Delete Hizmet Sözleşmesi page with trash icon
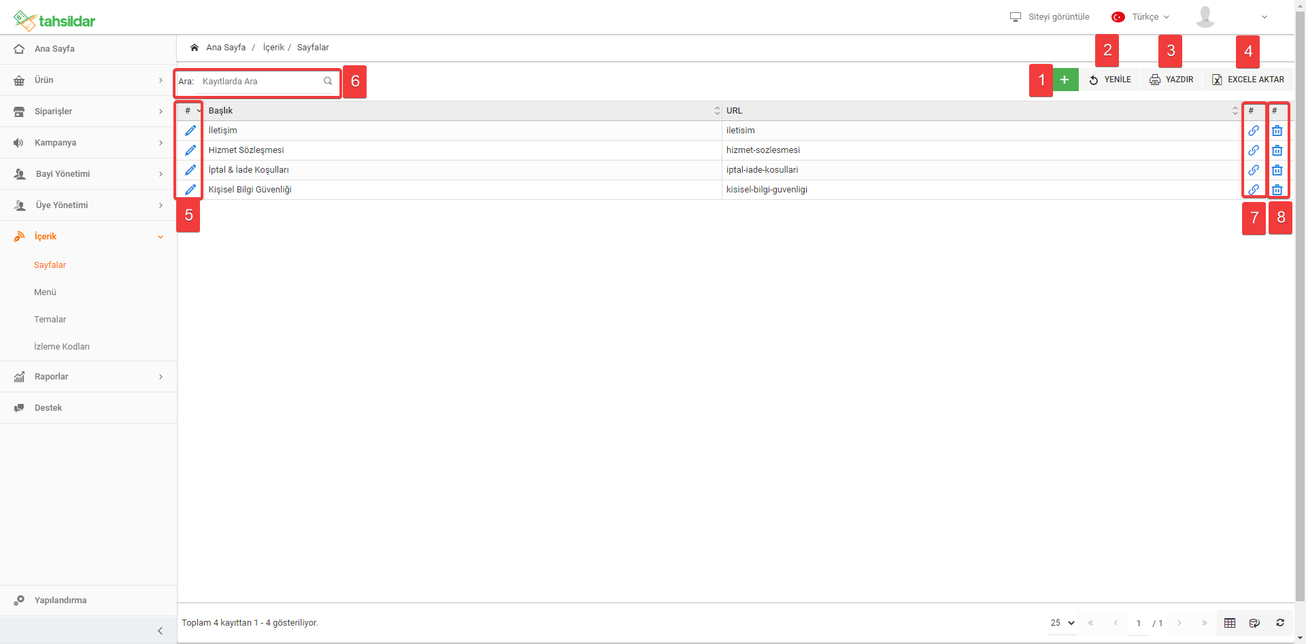 (x=1277, y=150)
